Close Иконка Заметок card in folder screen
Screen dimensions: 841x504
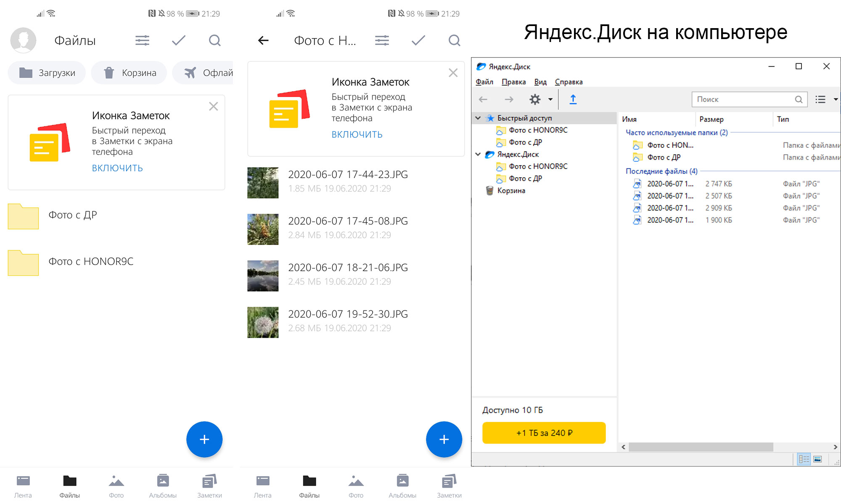point(453,73)
